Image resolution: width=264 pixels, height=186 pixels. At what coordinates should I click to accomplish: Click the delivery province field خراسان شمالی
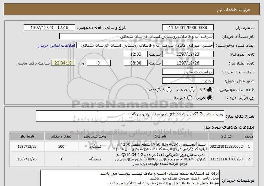188,72
